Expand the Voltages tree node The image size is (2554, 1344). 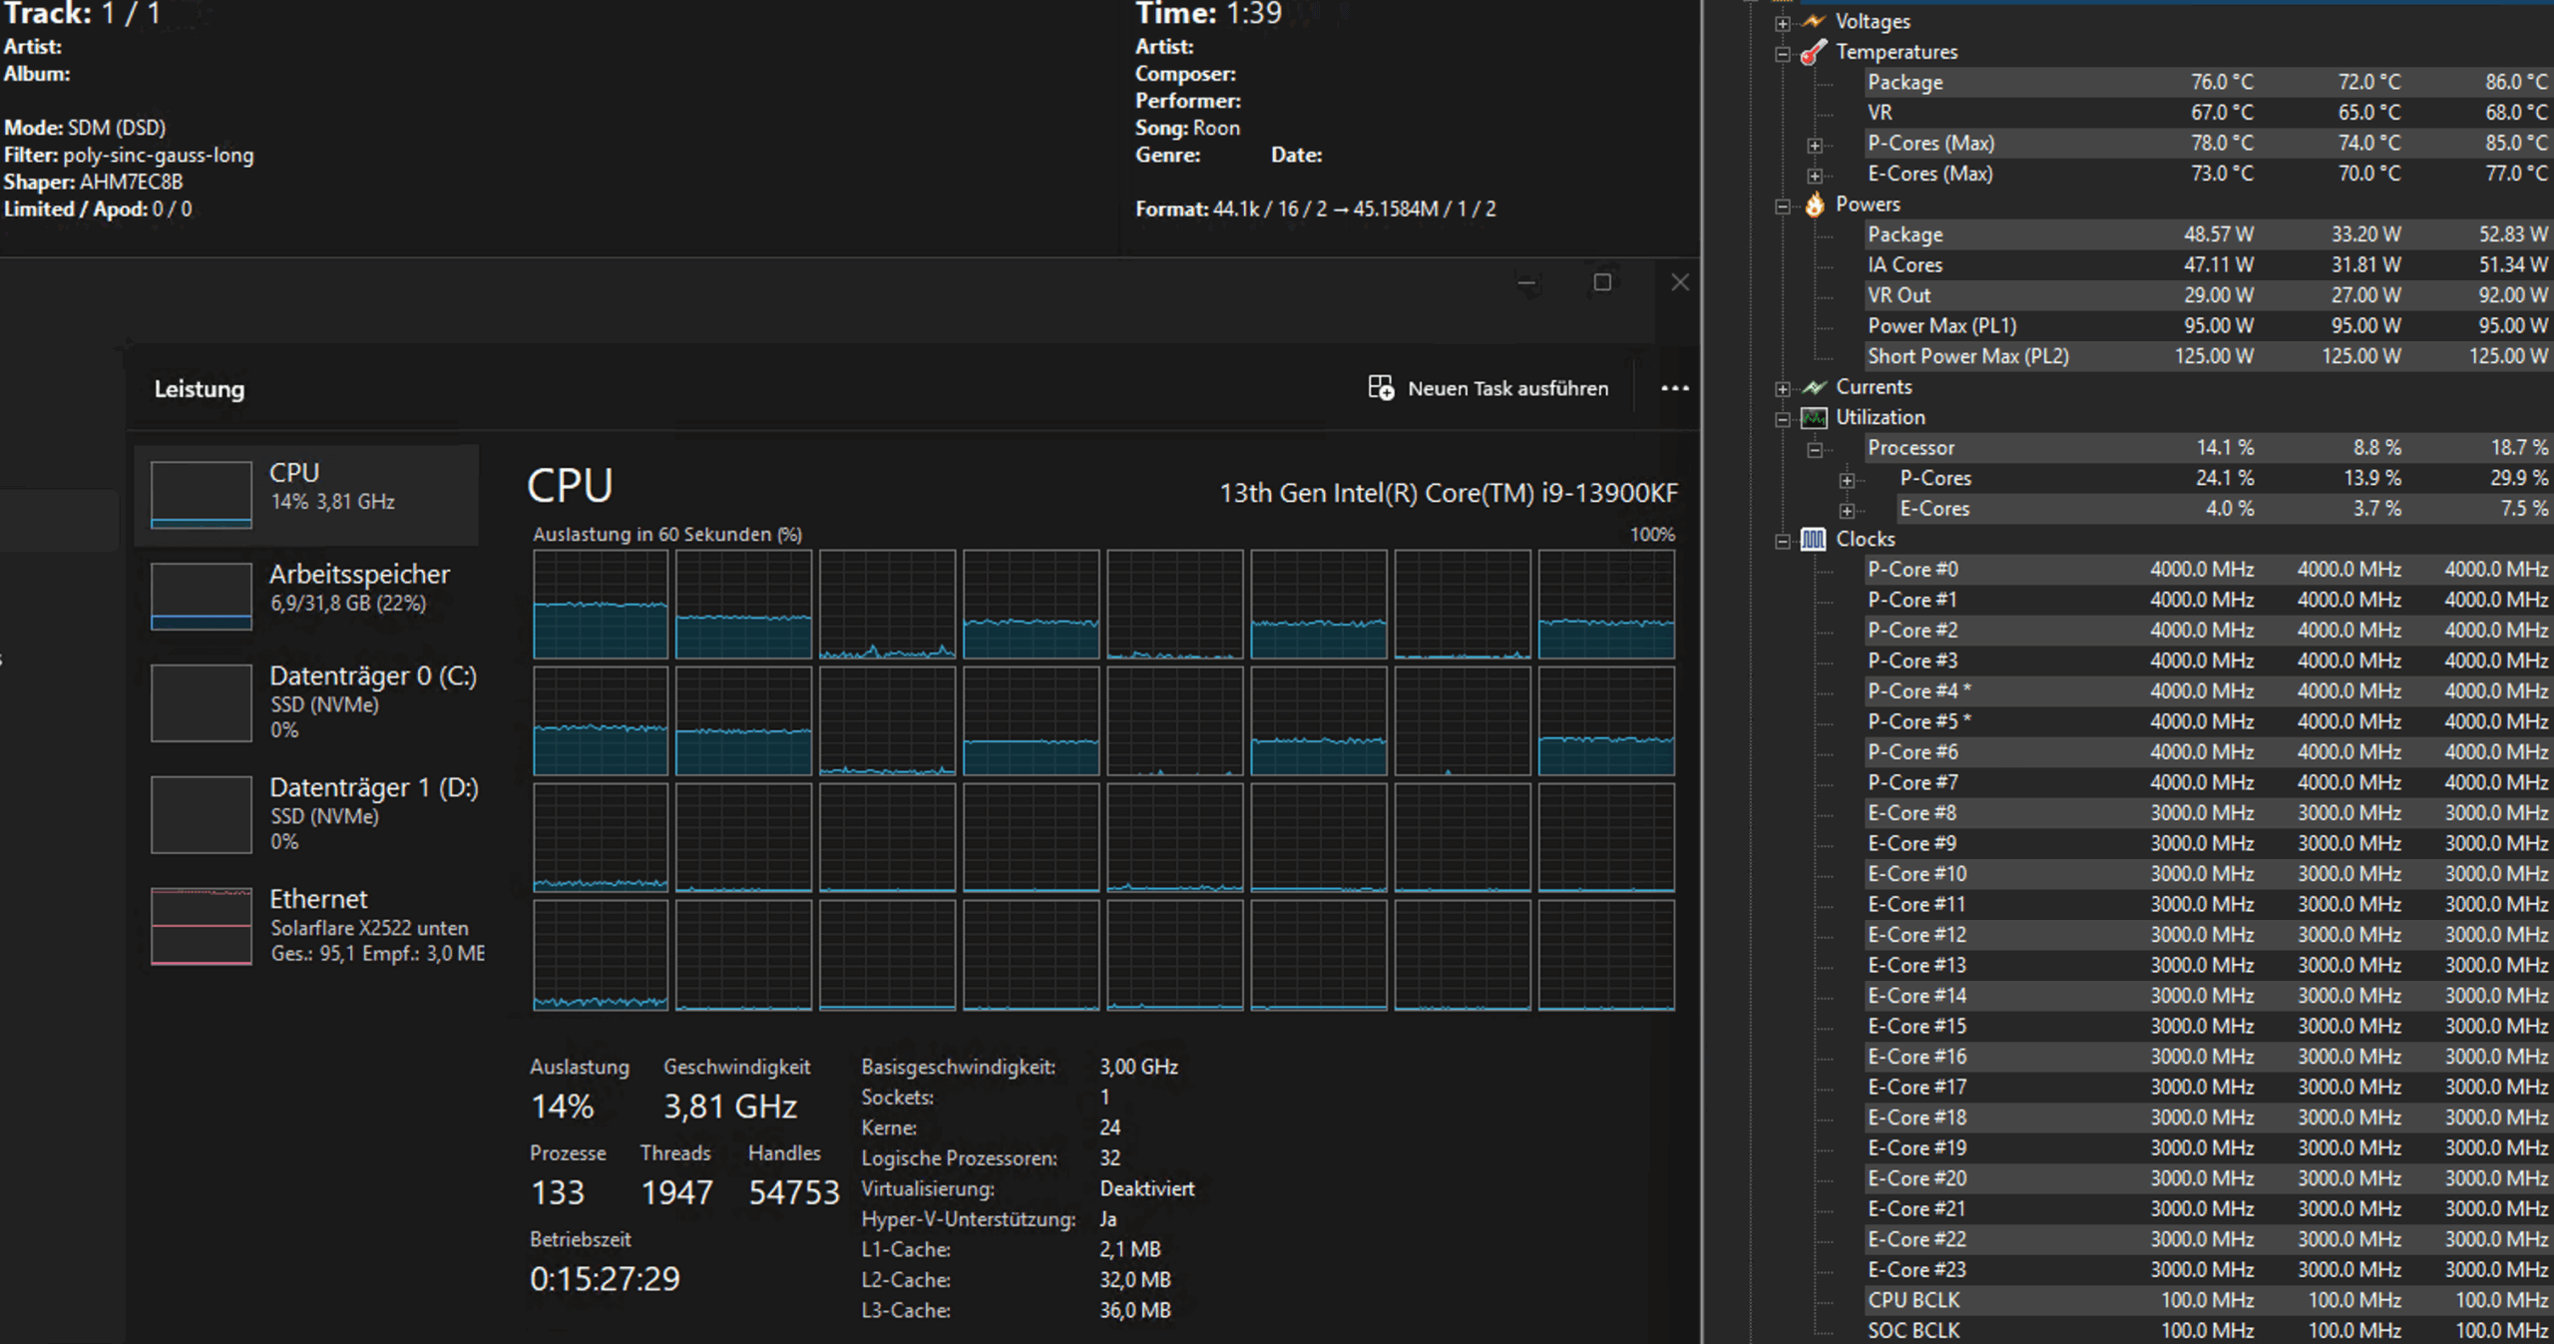1783,22
